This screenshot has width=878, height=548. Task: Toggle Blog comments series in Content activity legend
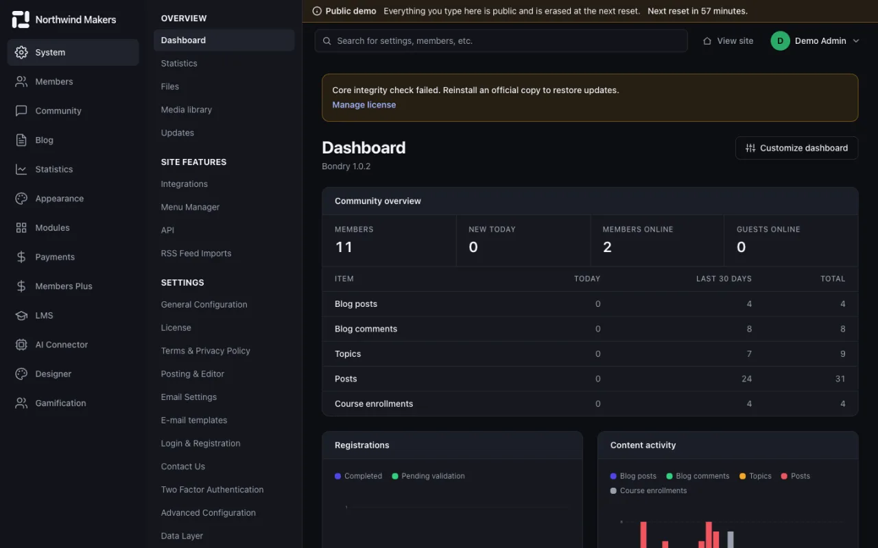click(698, 476)
